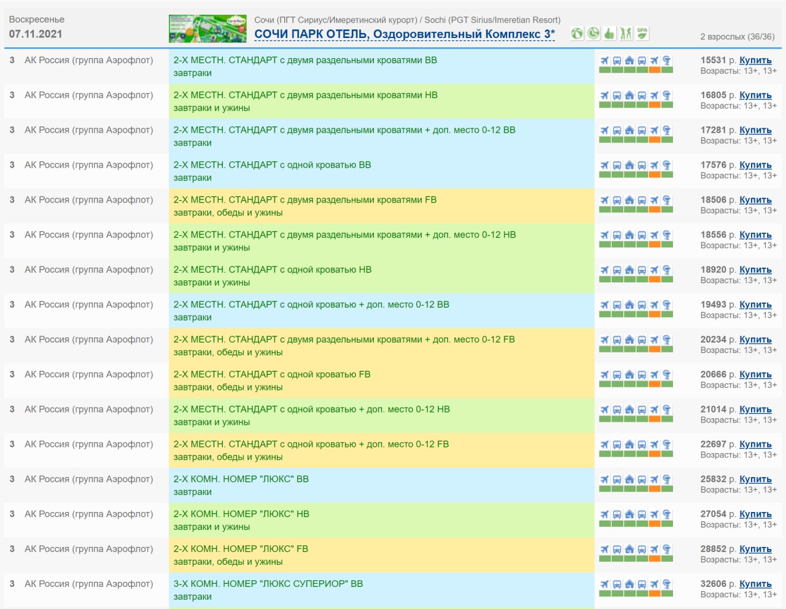Screen dimensions: 786x609
Task: Click the medical icon in the 21014 р. row
Action: [667, 411]
